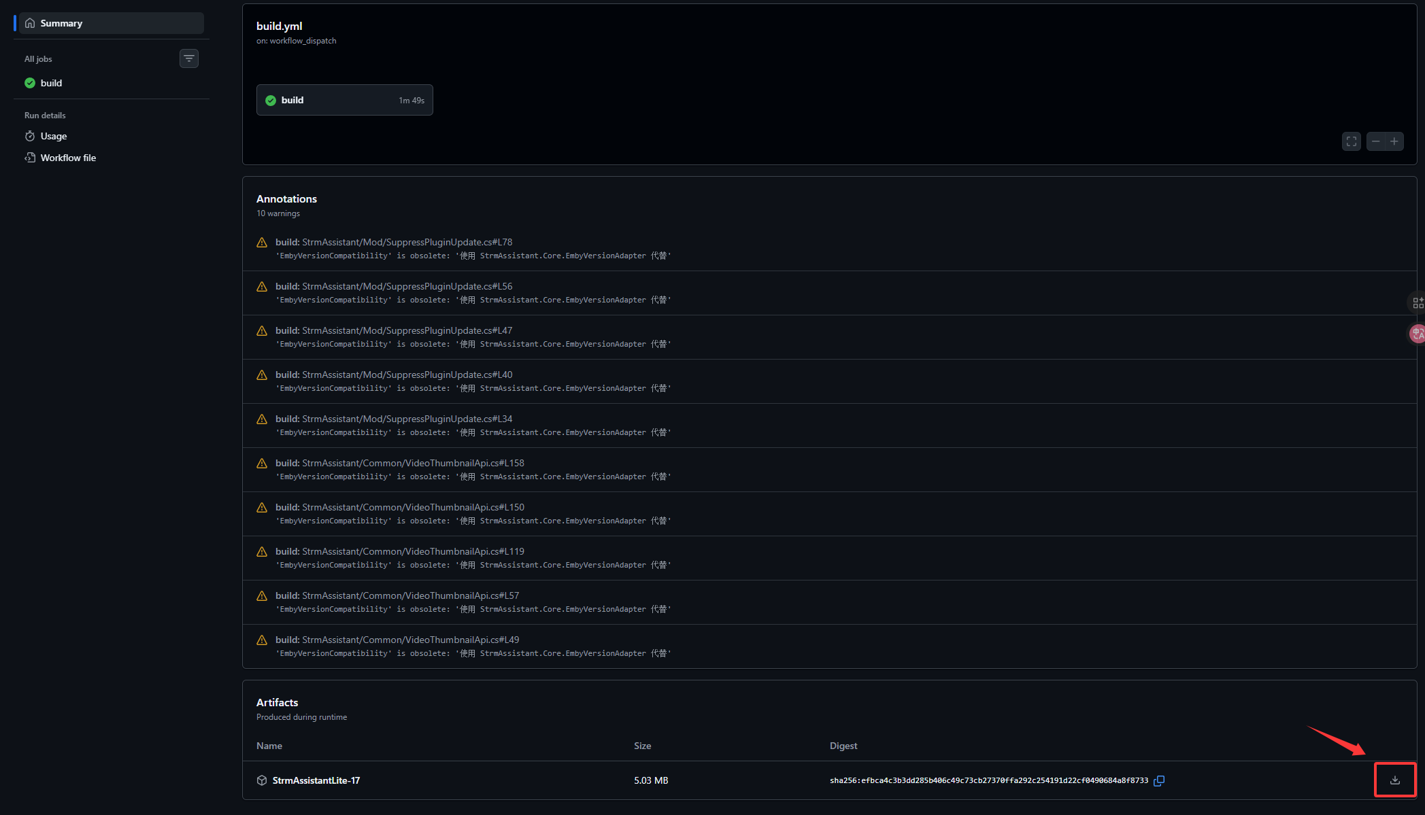Copy the sha256 digest to clipboard
Image resolution: width=1425 pixels, height=815 pixels.
click(x=1159, y=780)
